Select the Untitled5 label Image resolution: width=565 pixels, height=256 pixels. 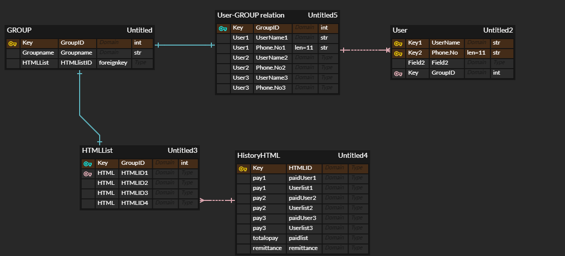coord(323,15)
